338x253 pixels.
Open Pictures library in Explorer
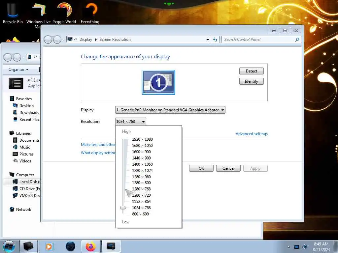pyautogui.click(x=23, y=154)
